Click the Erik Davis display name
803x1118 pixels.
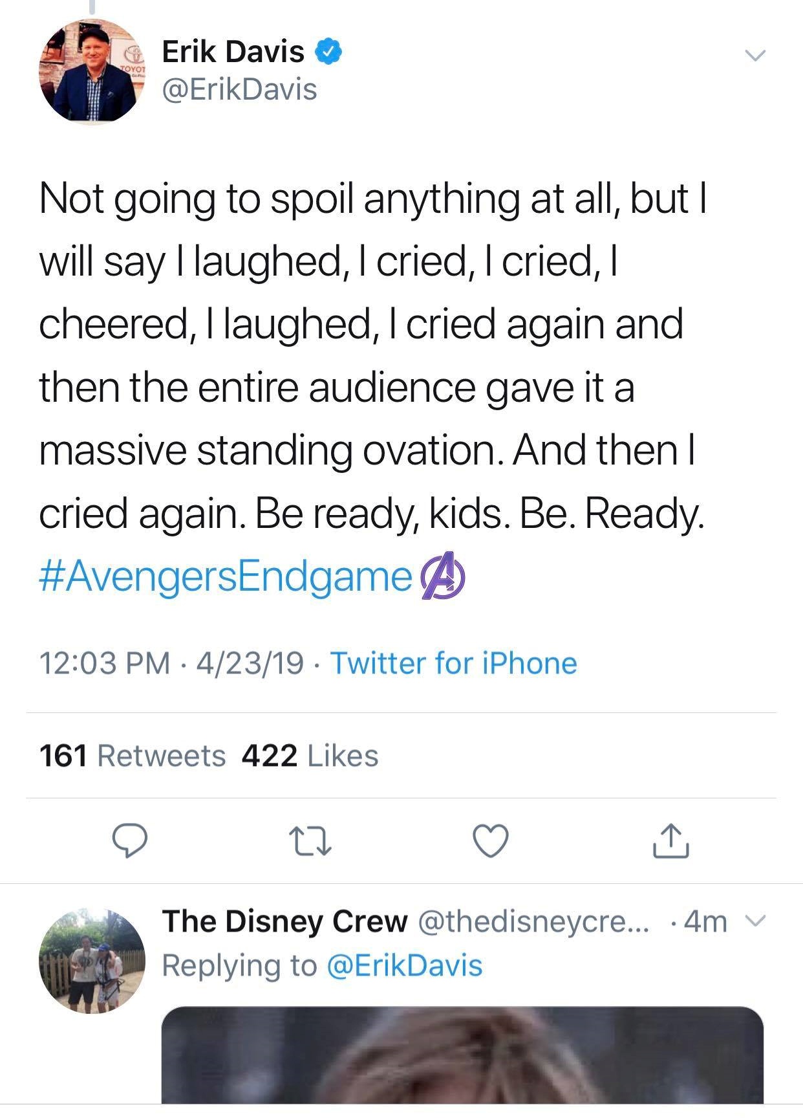pyautogui.click(x=233, y=52)
